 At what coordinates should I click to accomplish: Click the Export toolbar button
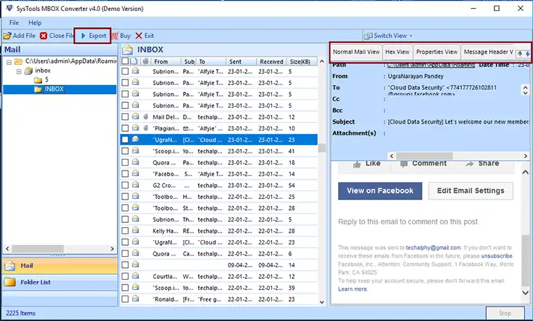[93, 36]
